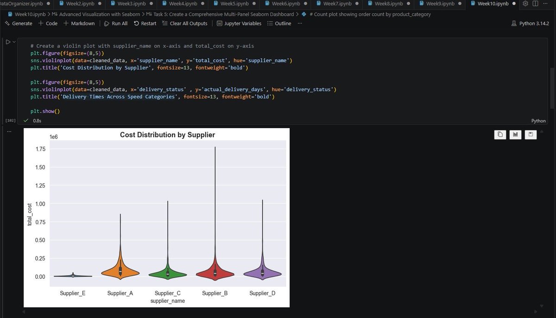Screen dimensions: 556x318
Task: Select the Python 3.14.2 kernel picker
Action: click(x=530, y=23)
